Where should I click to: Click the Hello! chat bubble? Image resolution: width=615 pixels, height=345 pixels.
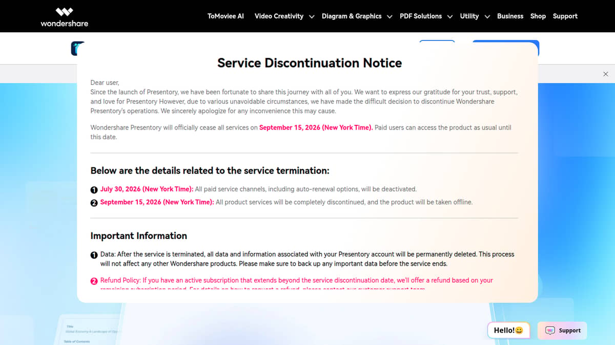point(508,330)
